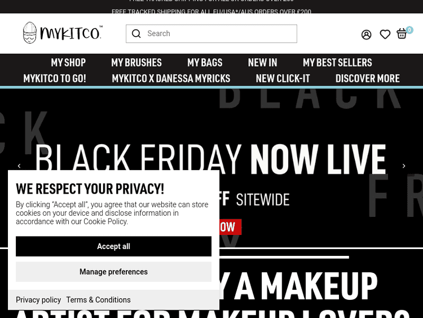Open MYKITCO X DANESSA MYRICKS menu
This screenshot has width=423, height=318.
point(171,79)
